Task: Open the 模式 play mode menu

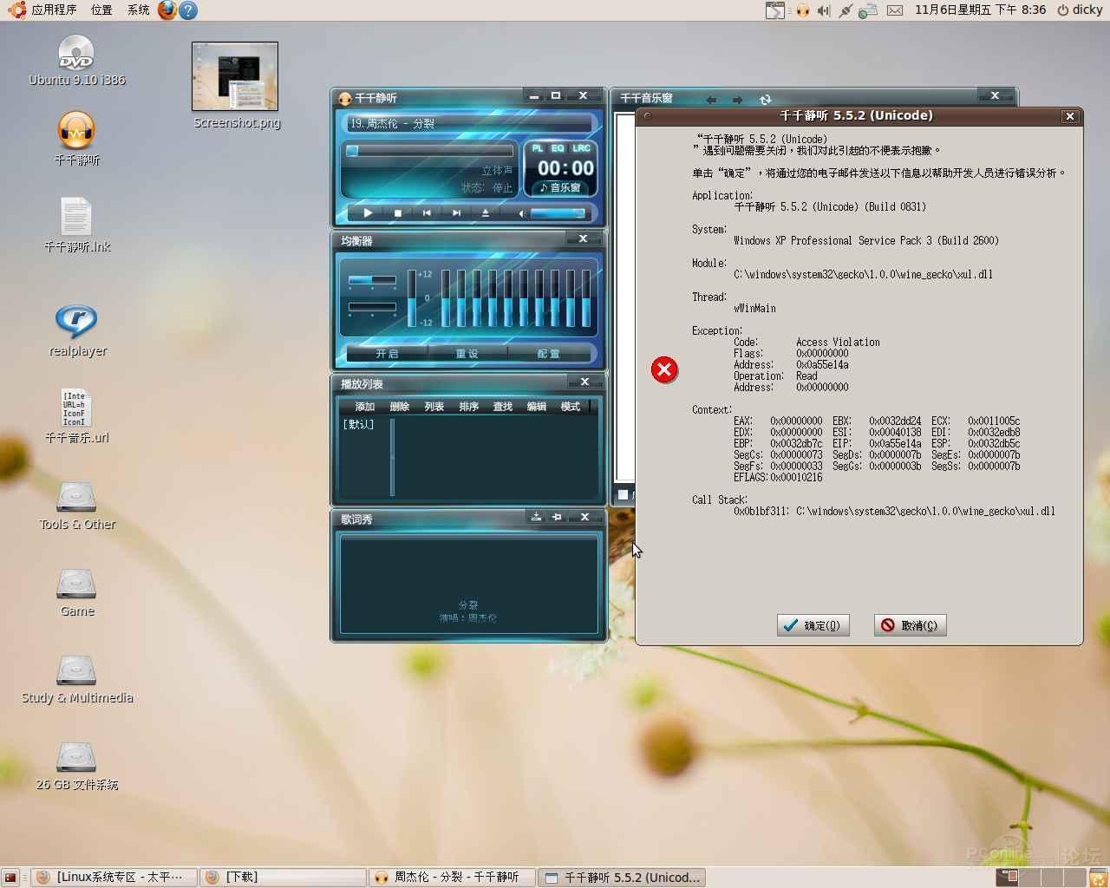Action: (x=571, y=407)
